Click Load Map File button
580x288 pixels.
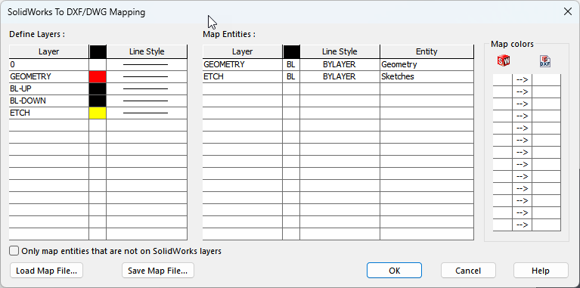coord(47,271)
